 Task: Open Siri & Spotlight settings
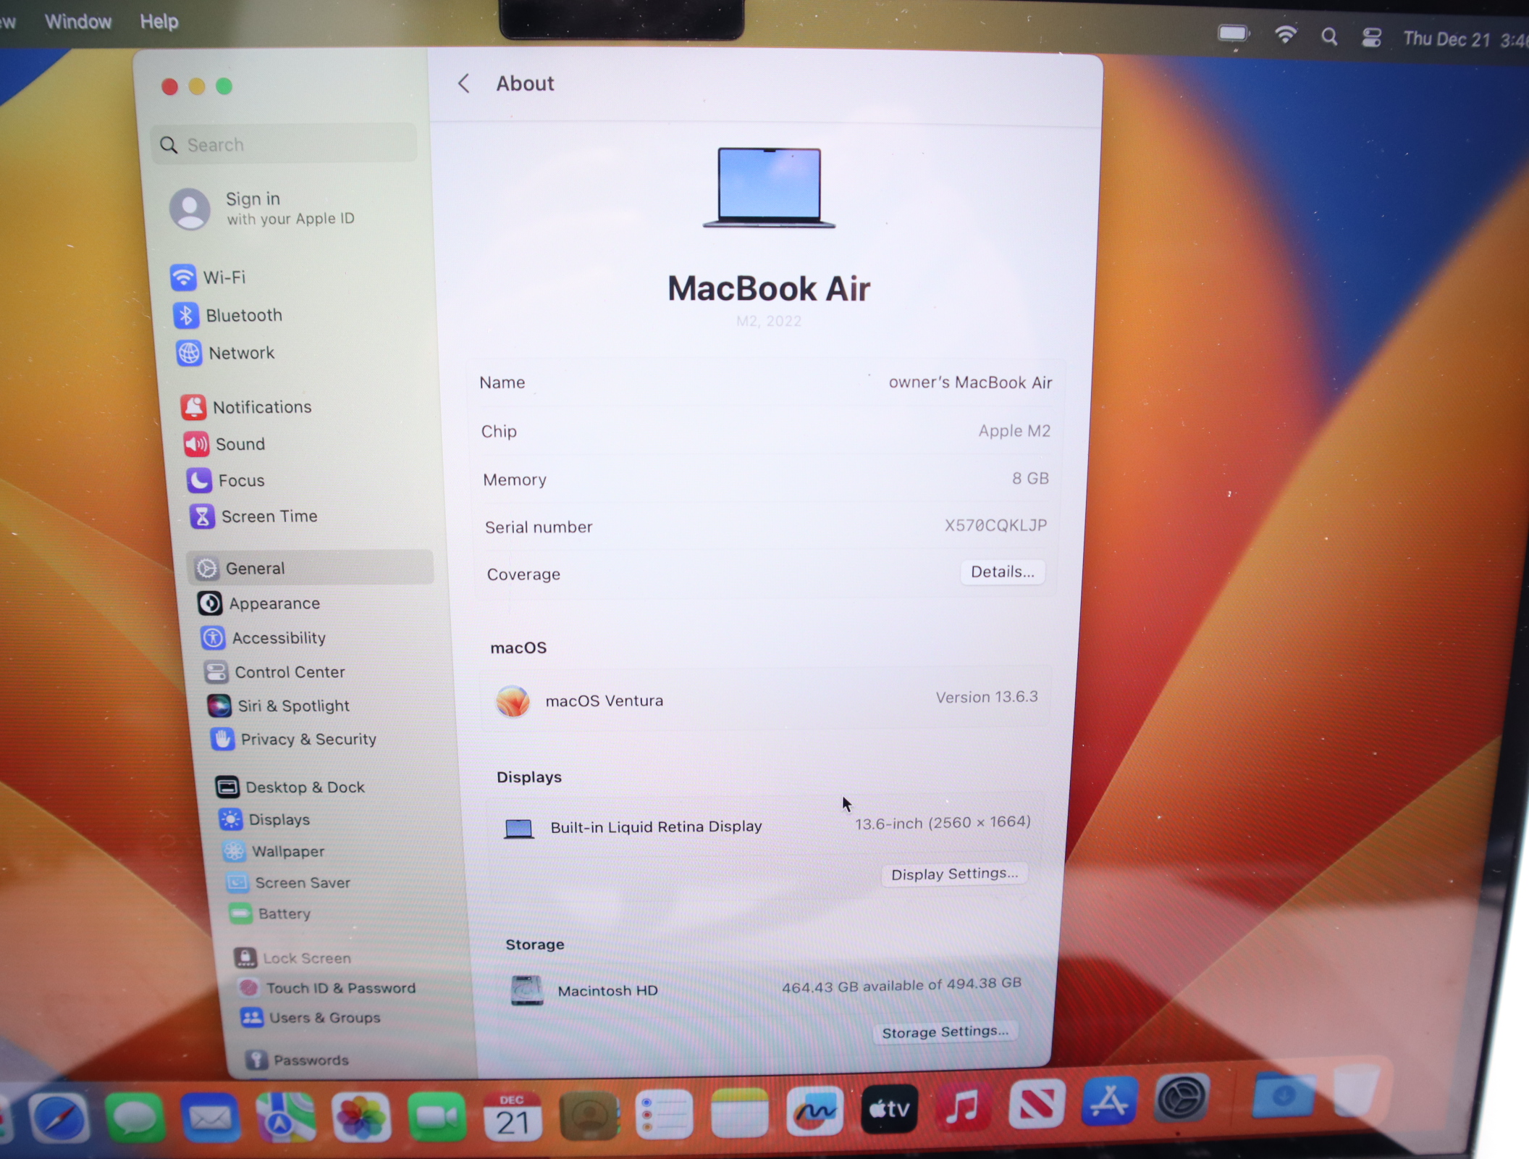[279, 706]
